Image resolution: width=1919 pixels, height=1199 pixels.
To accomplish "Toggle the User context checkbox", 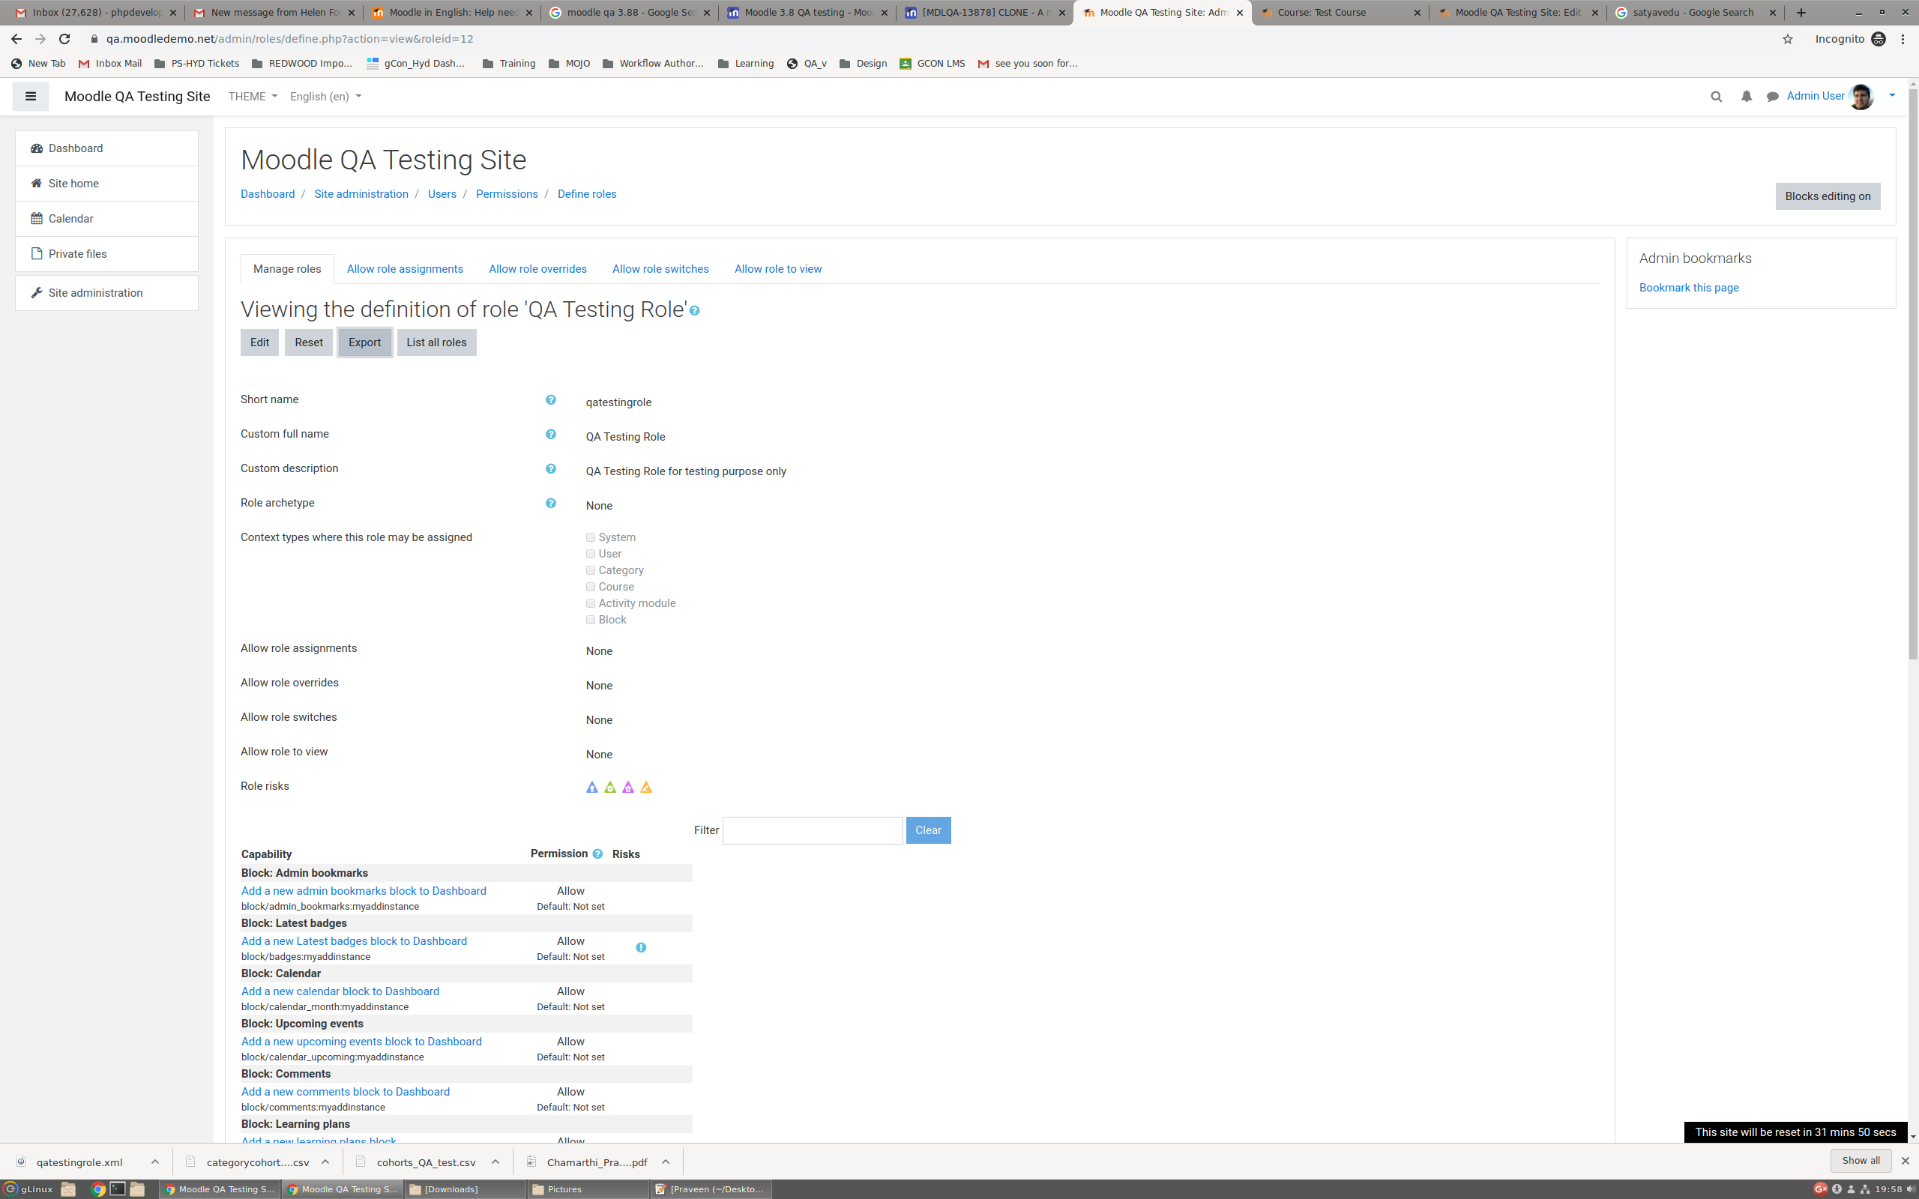I will tap(591, 555).
